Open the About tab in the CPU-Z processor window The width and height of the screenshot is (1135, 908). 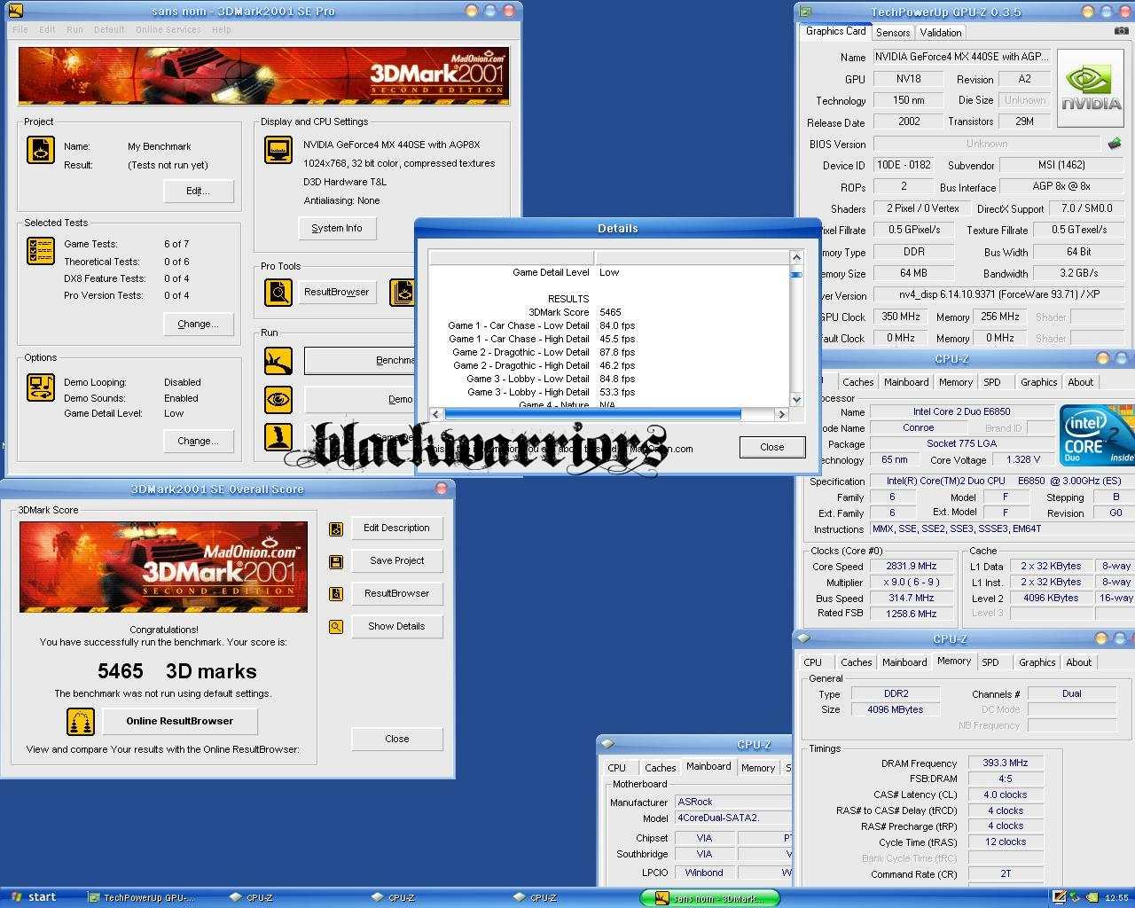coord(1080,382)
